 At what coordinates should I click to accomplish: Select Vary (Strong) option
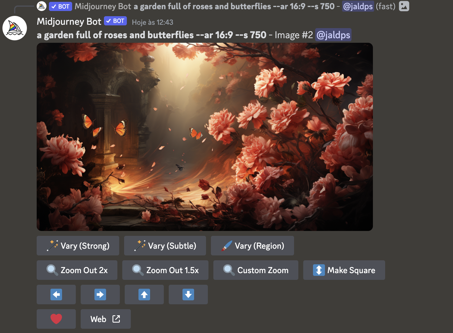pyautogui.click(x=78, y=246)
